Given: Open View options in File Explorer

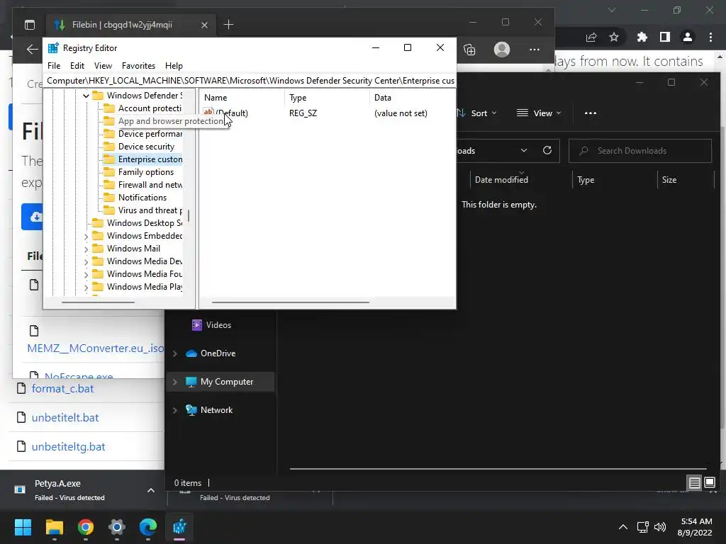Looking at the screenshot, I should click(x=539, y=113).
